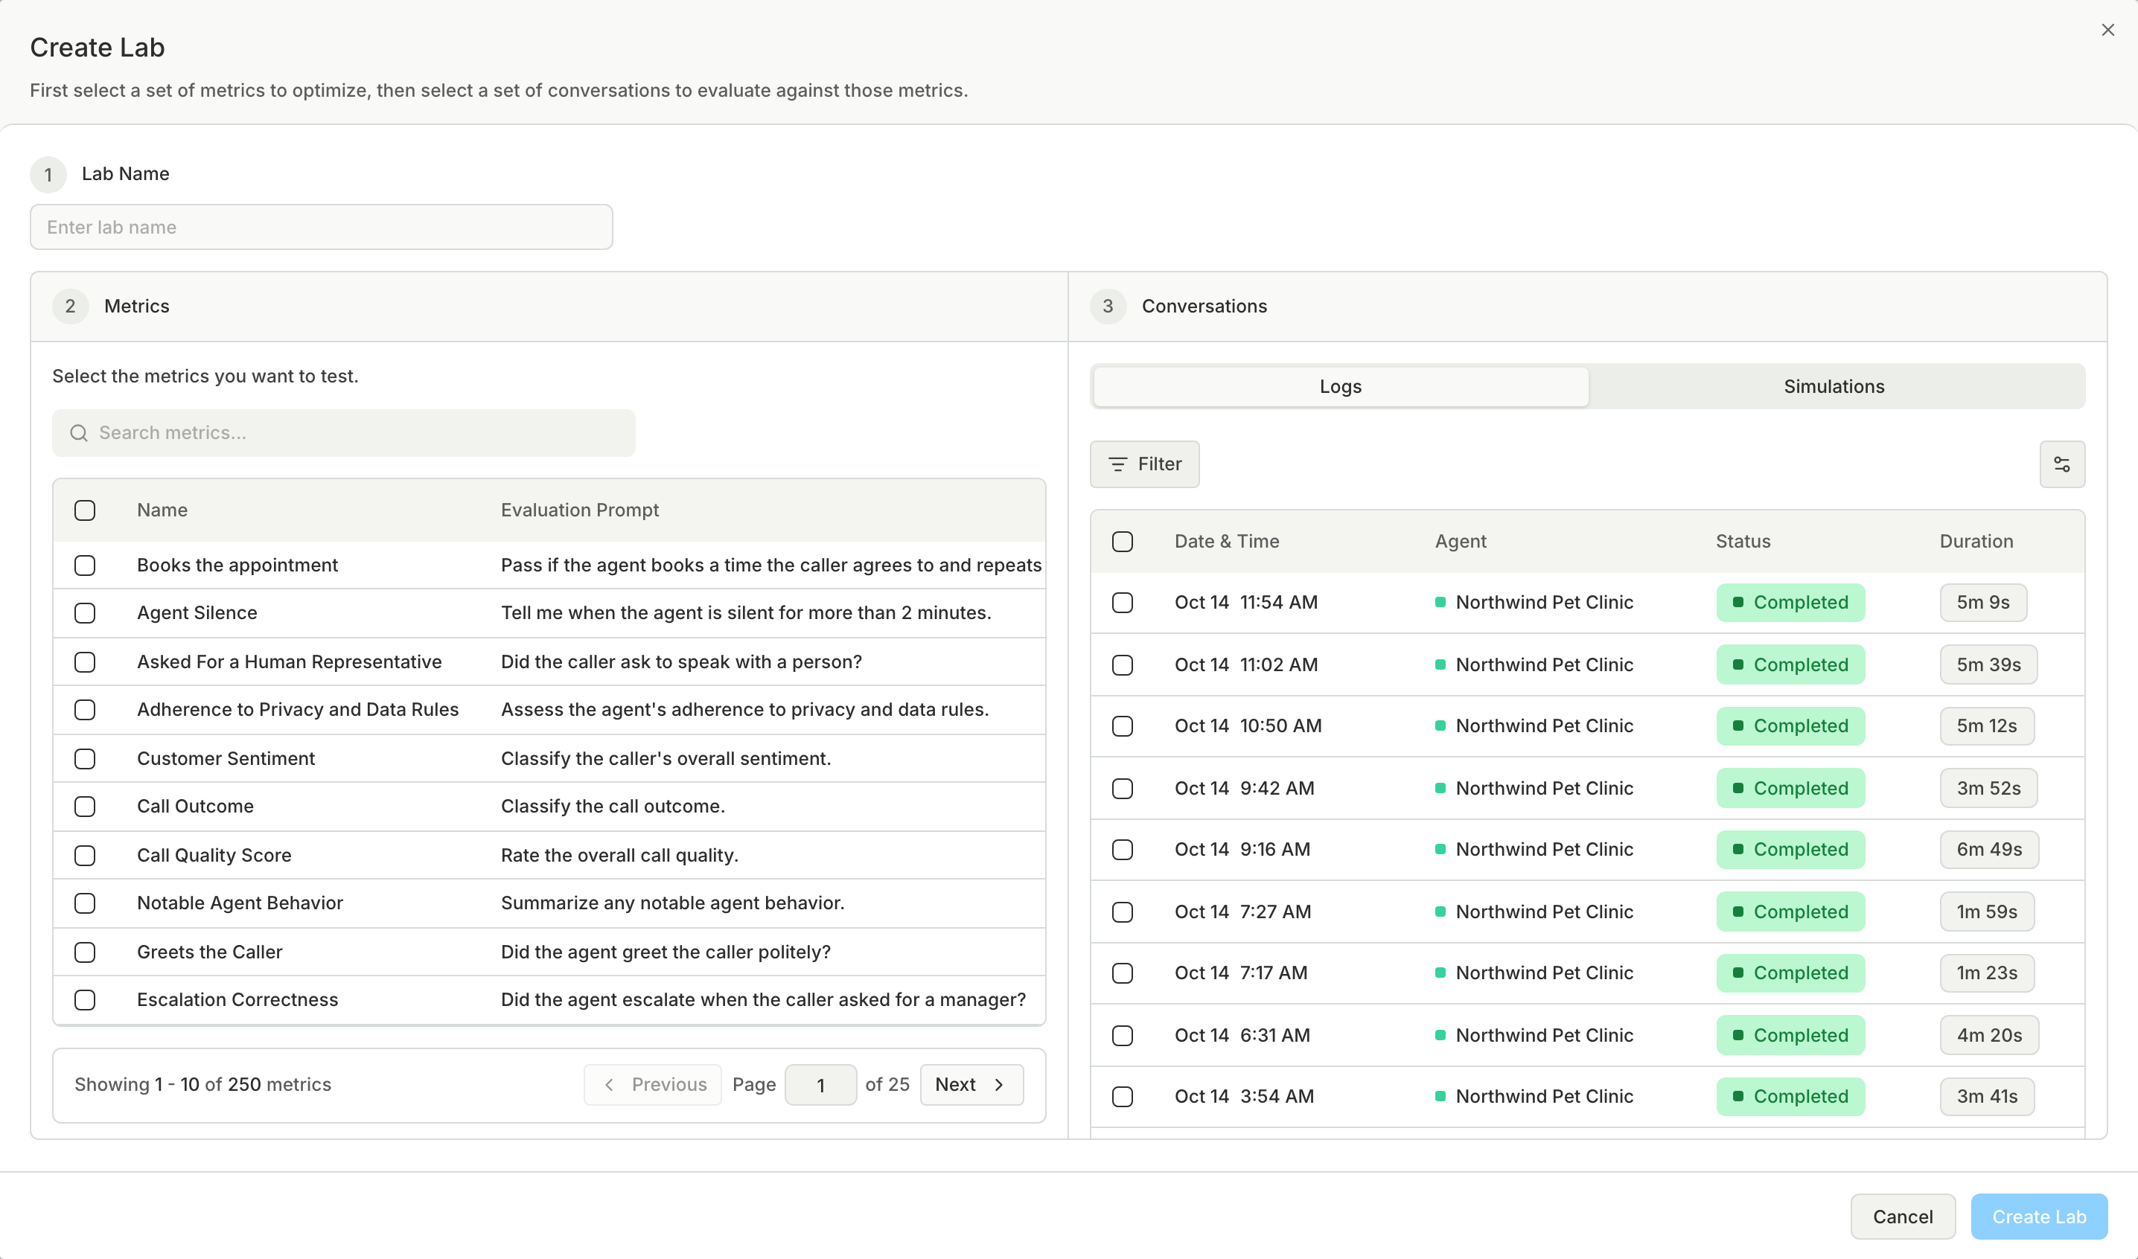
Task: Click the Oct 14 7:17 AM date cell
Action: [x=1241, y=973]
